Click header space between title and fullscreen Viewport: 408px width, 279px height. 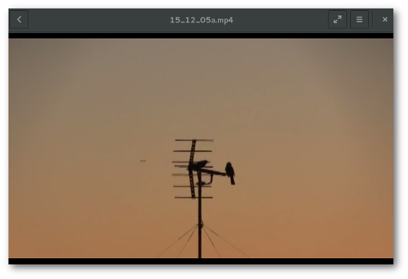[280, 20]
